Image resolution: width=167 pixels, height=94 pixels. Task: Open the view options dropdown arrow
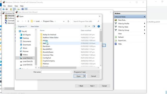pos(89,26)
